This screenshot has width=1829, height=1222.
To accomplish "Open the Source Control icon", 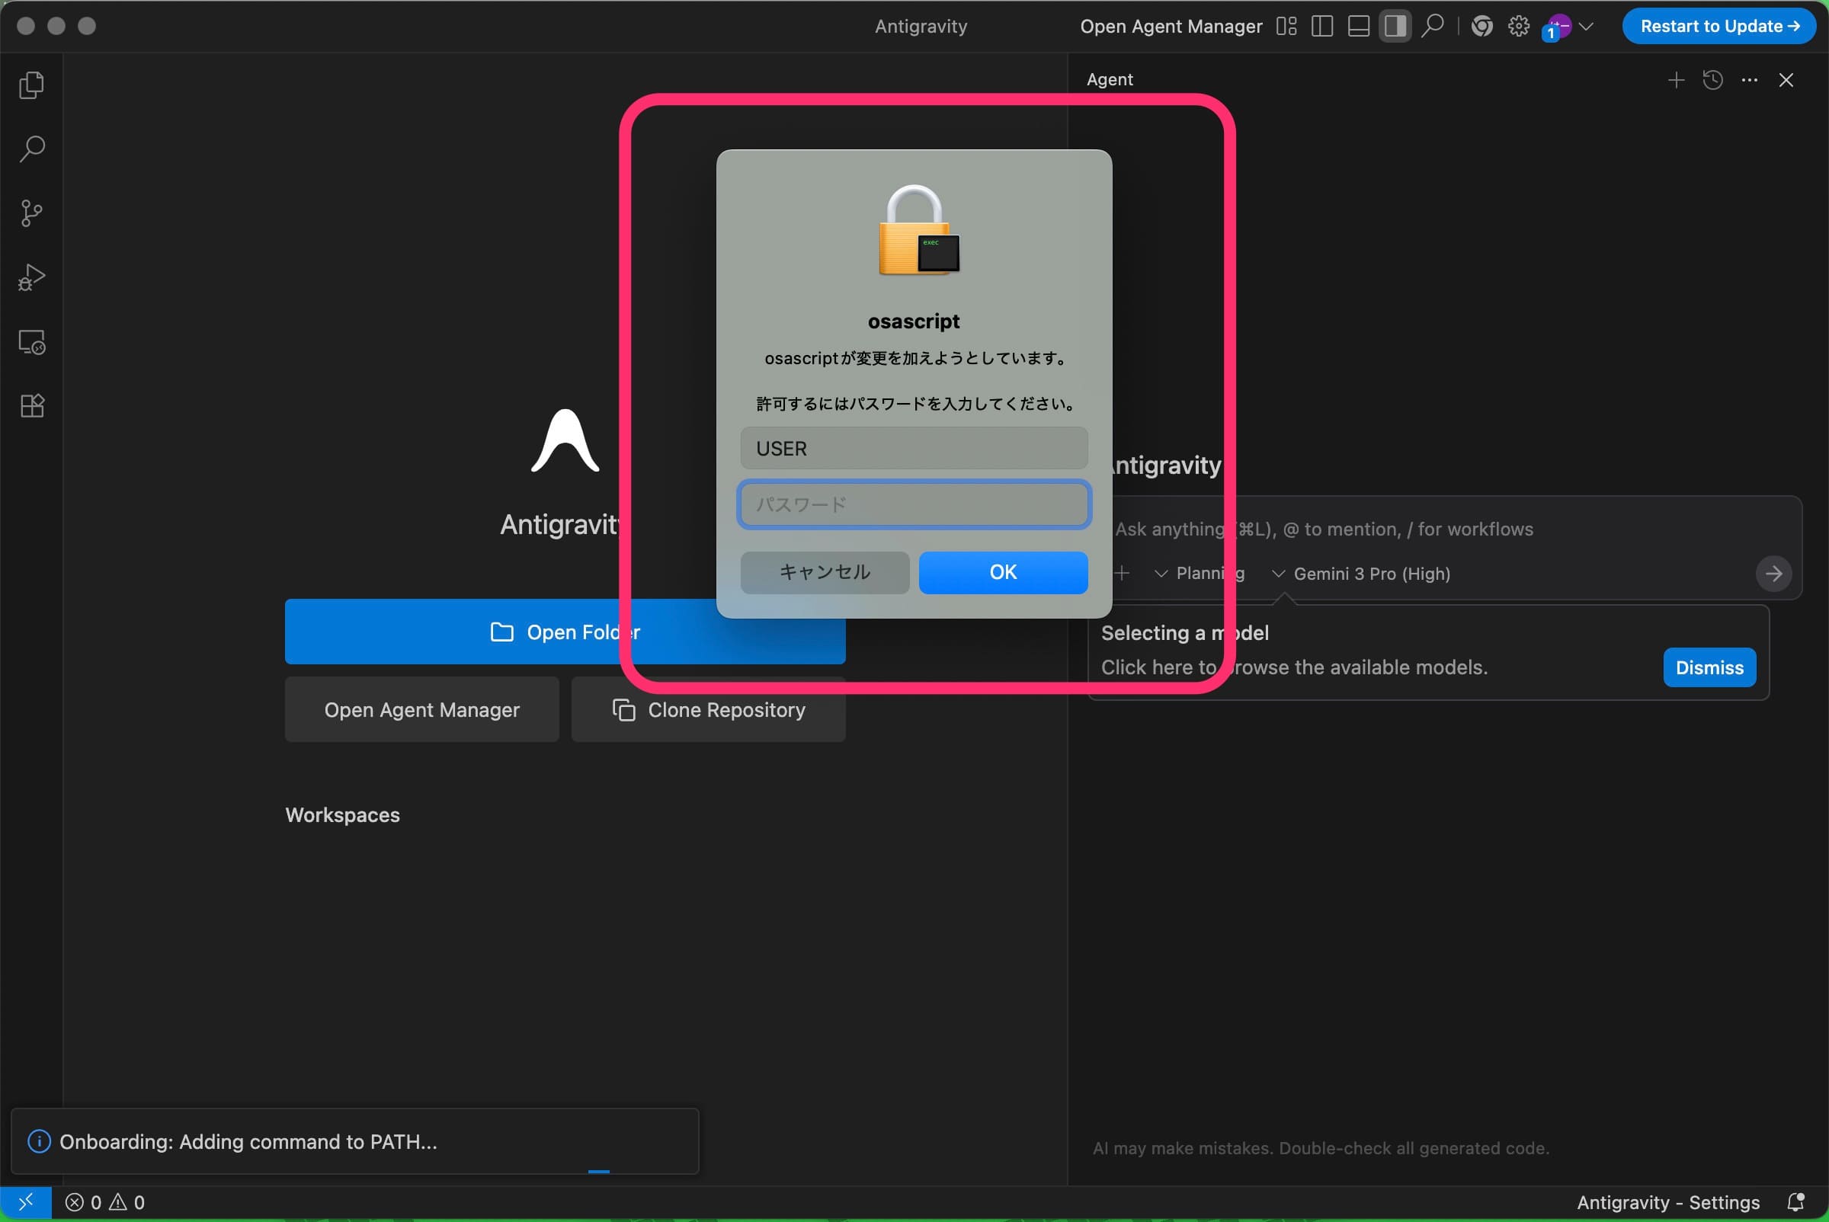I will 31,212.
